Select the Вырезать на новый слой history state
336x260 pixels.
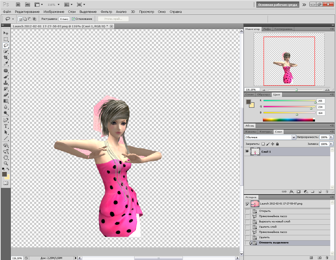(275, 222)
